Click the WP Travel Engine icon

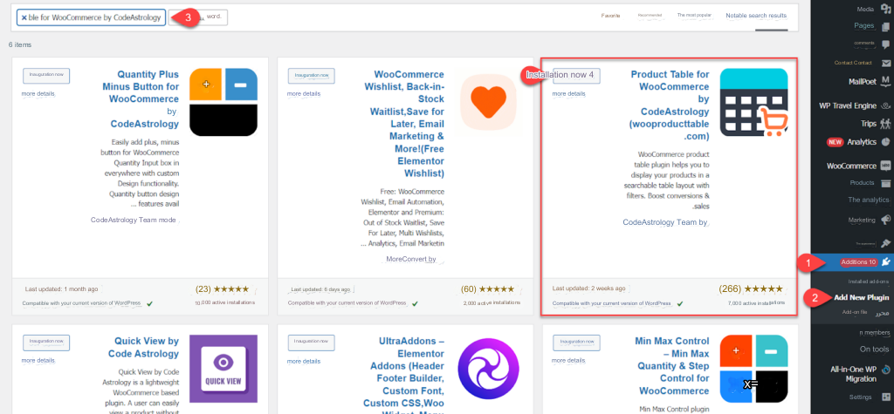pyautogui.click(x=885, y=105)
